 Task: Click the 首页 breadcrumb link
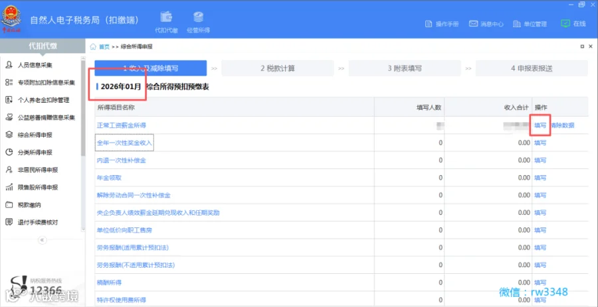pos(104,46)
